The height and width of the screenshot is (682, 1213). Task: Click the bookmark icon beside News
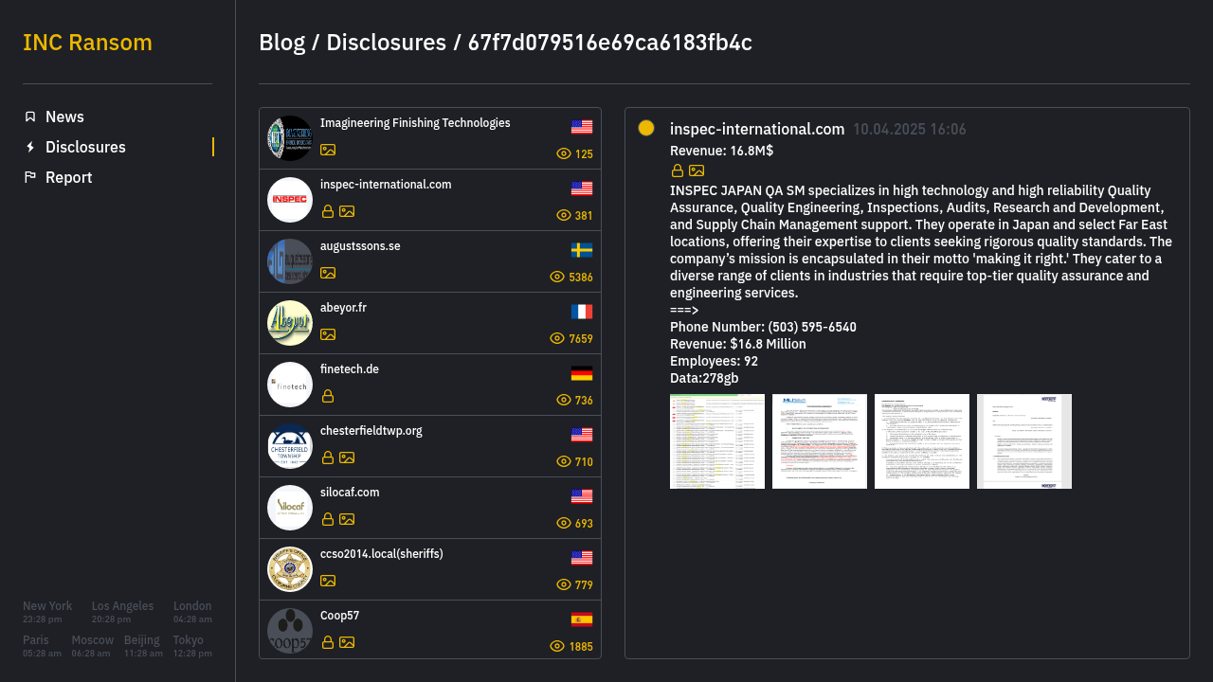point(30,117)
